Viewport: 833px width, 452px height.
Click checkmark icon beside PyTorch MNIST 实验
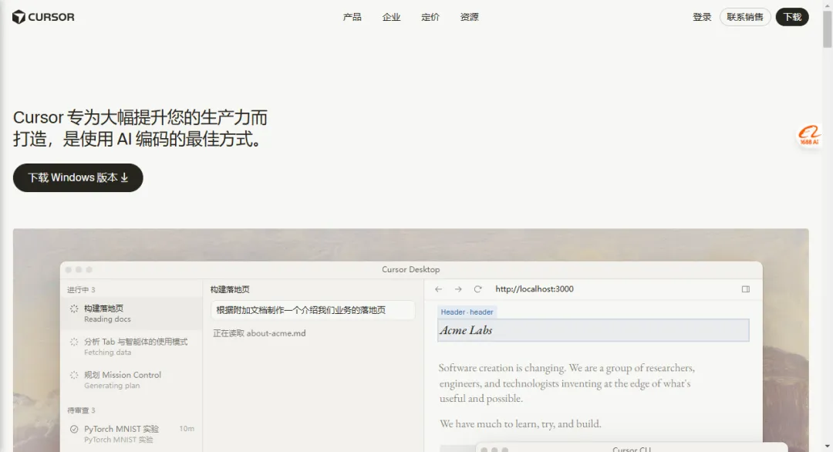click(74, 429)
